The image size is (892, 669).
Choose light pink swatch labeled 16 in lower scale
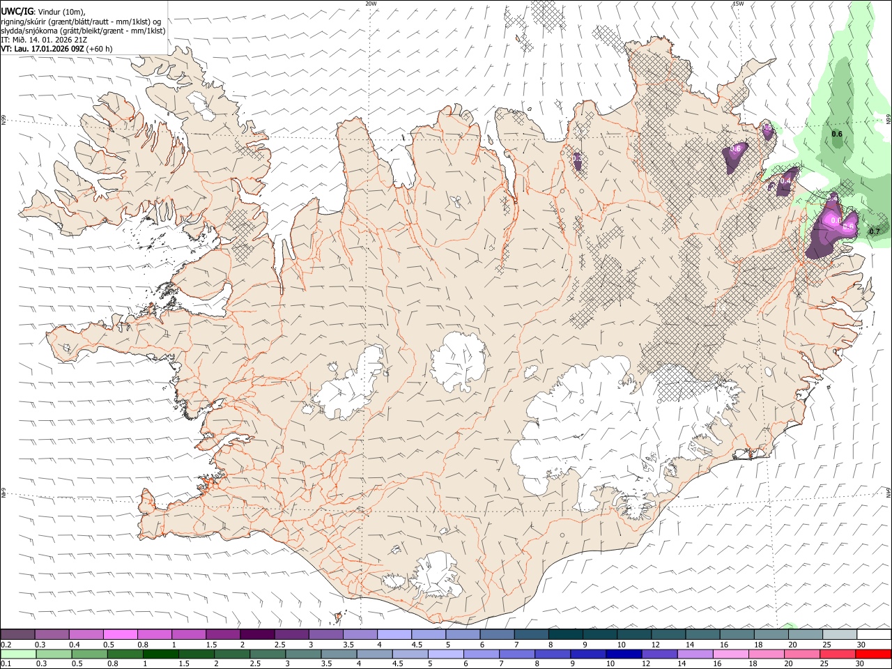tap(730, 654)
